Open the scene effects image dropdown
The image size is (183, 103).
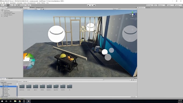(44, 9)
